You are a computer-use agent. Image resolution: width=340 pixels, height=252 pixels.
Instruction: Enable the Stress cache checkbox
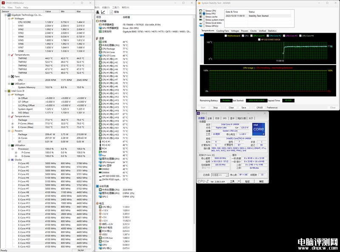coord(204,17)
